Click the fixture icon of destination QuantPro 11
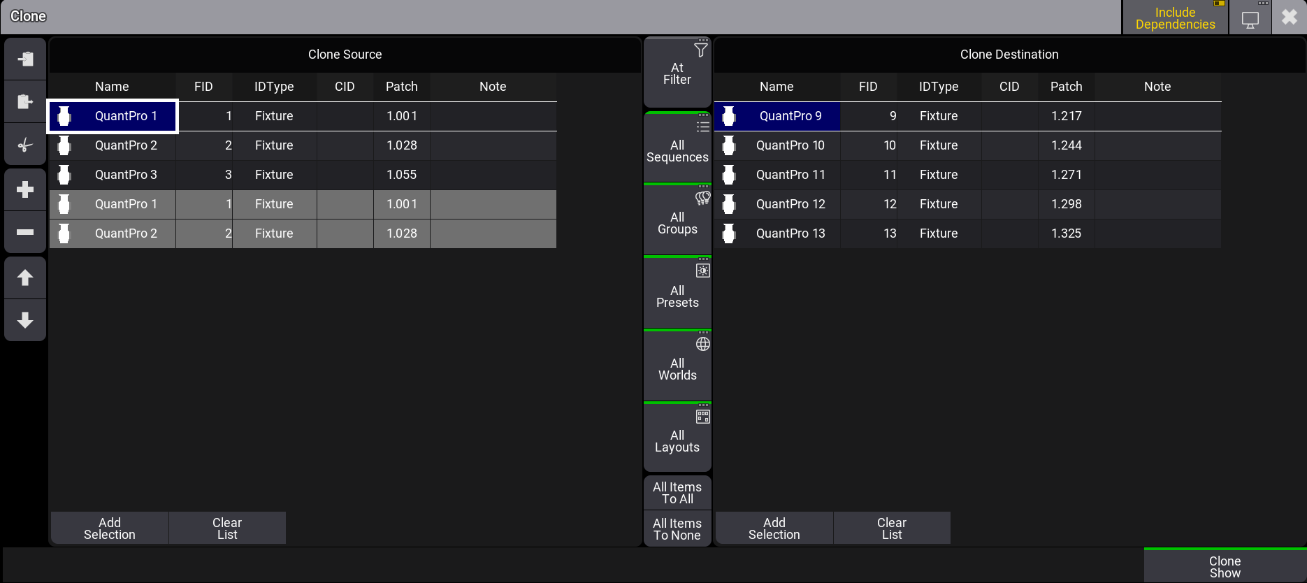The height and width of the screenshot is (583, 1307). pyautogui.click(x=729, y=175)
